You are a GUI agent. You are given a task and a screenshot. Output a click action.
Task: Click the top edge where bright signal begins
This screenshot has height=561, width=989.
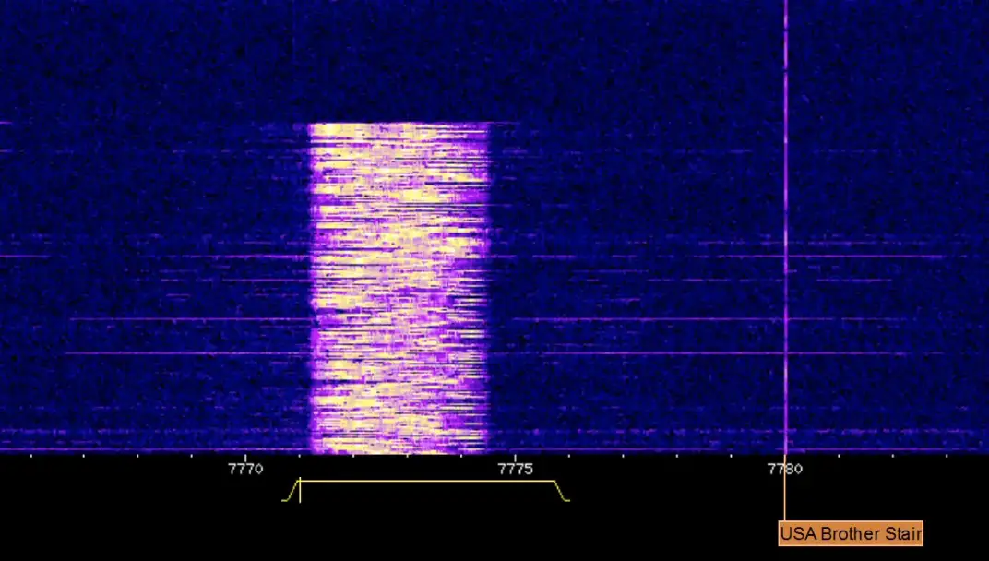tap(399, 125)
